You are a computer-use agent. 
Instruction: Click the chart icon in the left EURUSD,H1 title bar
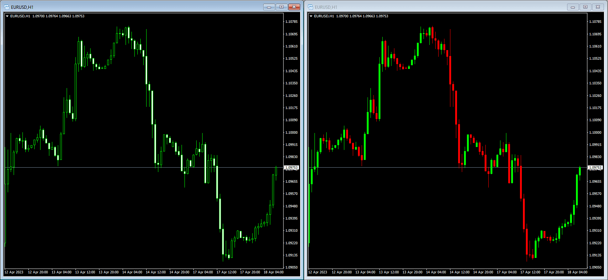coord(7,7)
